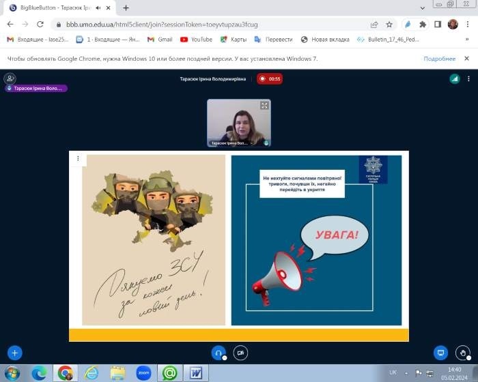
Task: Open the connection status icon
Action: click(x=454, y=78)
